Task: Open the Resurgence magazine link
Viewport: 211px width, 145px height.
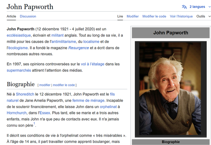Action: 79,48
